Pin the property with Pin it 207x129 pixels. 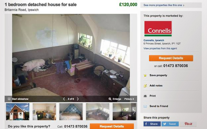[188, 124]
